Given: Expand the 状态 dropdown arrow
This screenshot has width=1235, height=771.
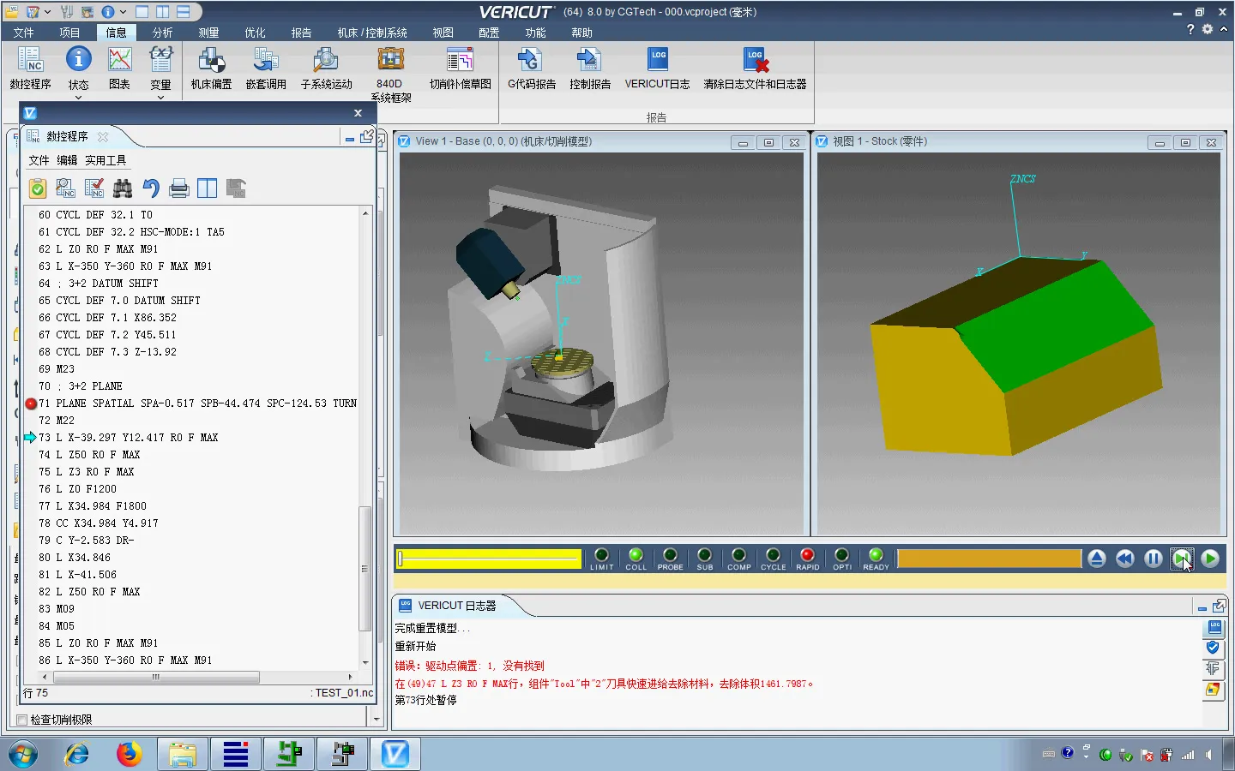Looking at the screenshot, I should coord(78,98).
